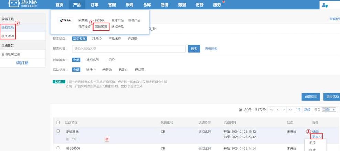Image resolution: width=340 pixels, height=151 pixels.
Task: Open the 每页 50条 page-size dropdown
Action: tap(329, 109)
